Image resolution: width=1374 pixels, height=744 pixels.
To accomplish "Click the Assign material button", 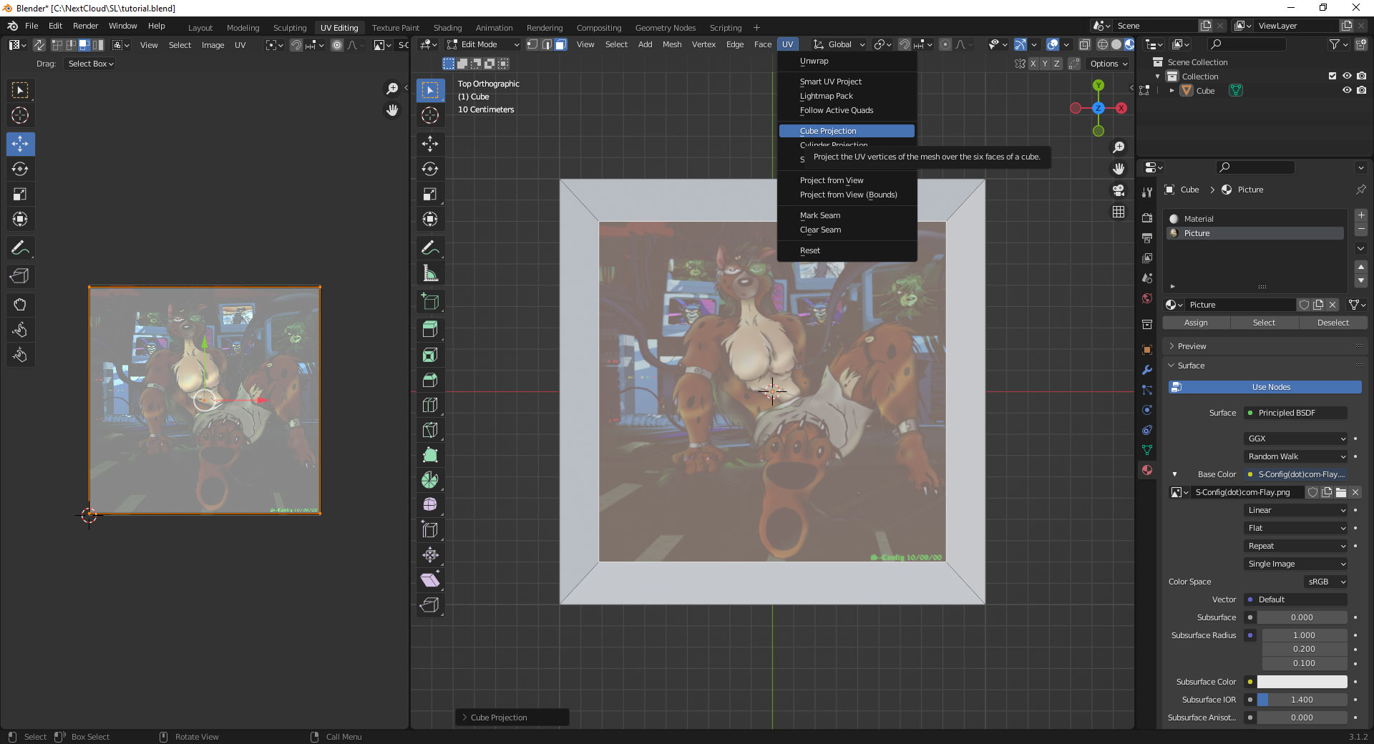I will [1196, 323].
